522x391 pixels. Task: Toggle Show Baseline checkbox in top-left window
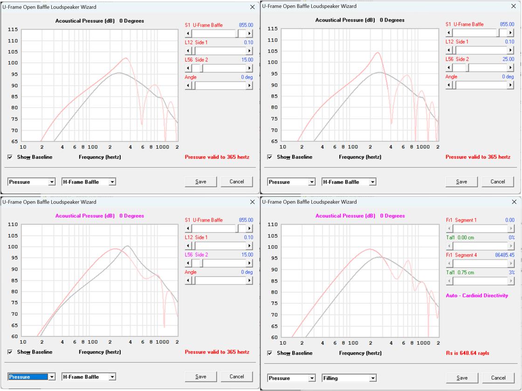coord(10,157)
